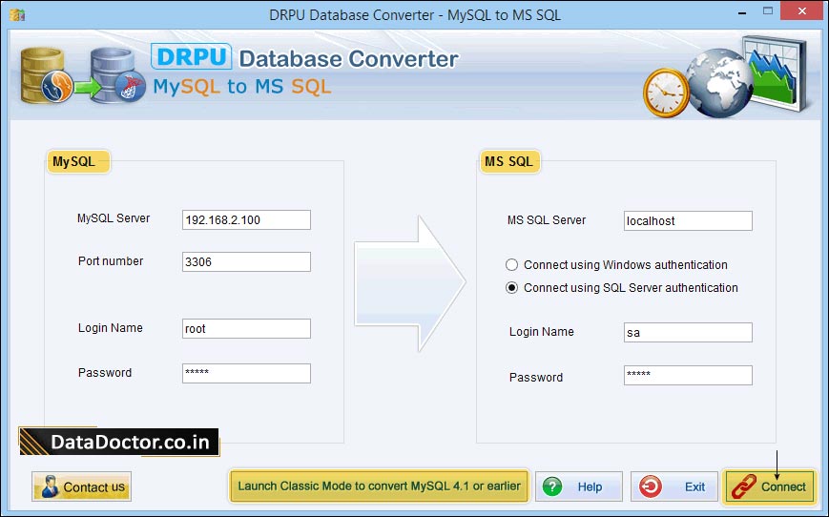Click the "Port number" label text
This screenshot has width=829, height=517.
pos(111,261)
